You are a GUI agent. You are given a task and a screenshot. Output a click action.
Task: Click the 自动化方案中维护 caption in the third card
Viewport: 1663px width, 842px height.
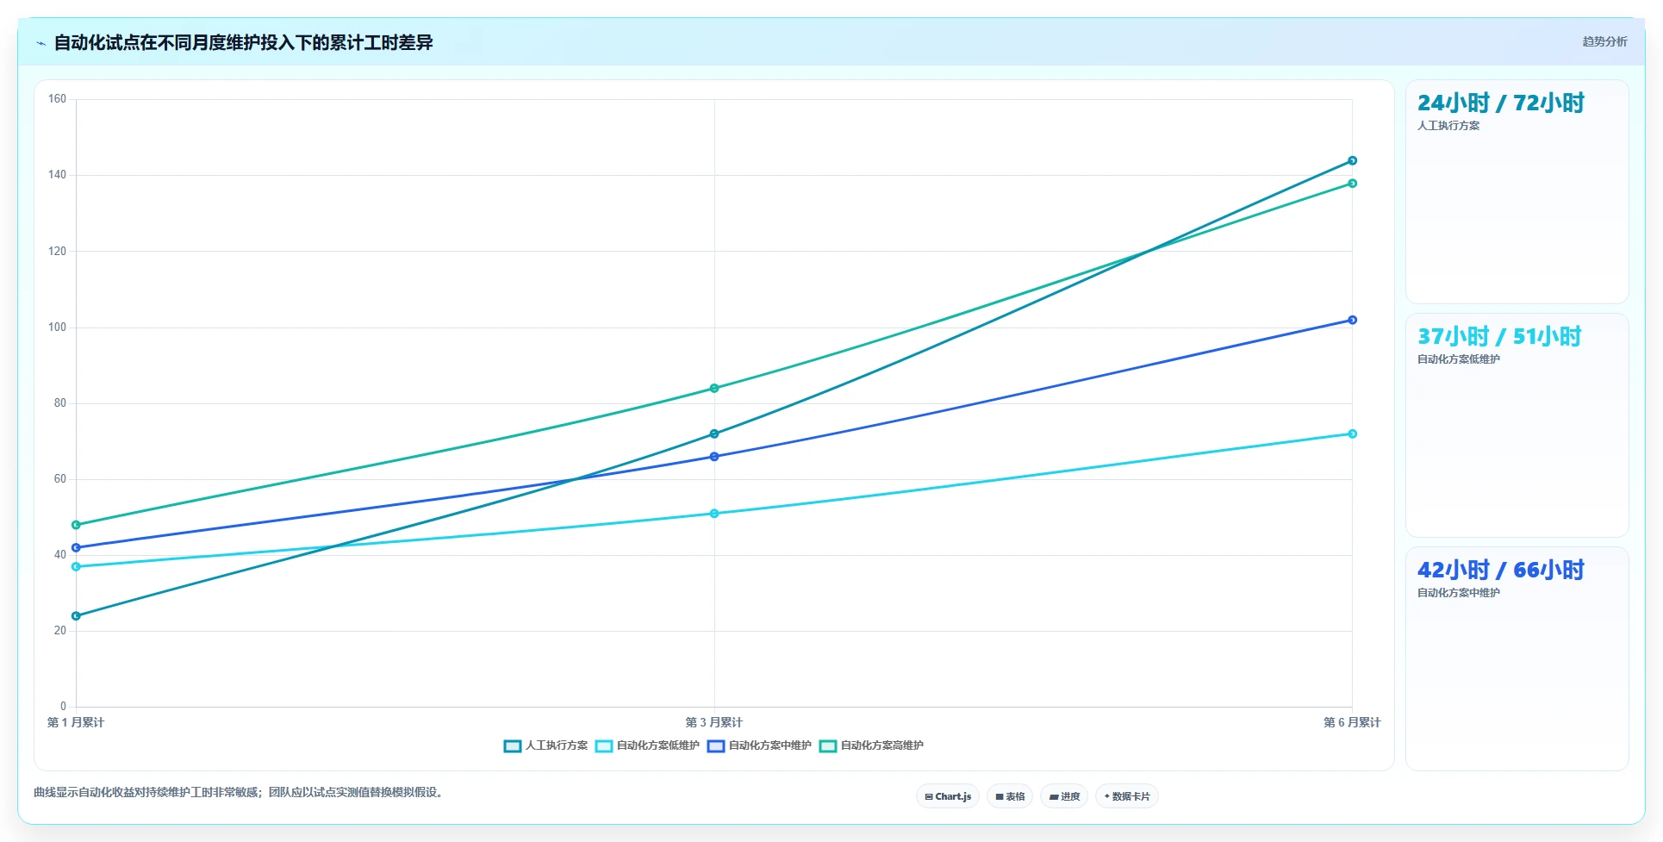tap(1459, 593)
